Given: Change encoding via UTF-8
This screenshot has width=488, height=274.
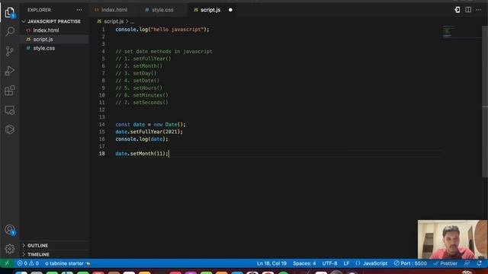Looking at the screenshot, I should click(x=329, y=263).
